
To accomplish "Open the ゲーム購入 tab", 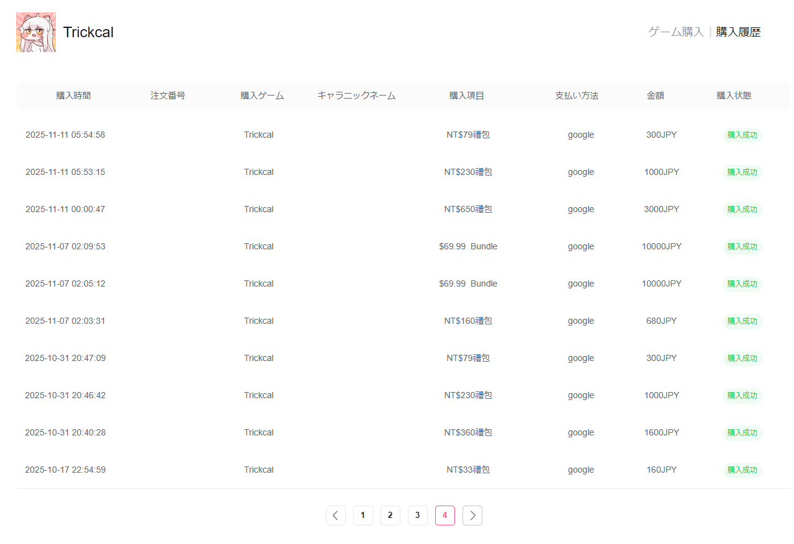I will pyautogui.click(x=675, y=32).
